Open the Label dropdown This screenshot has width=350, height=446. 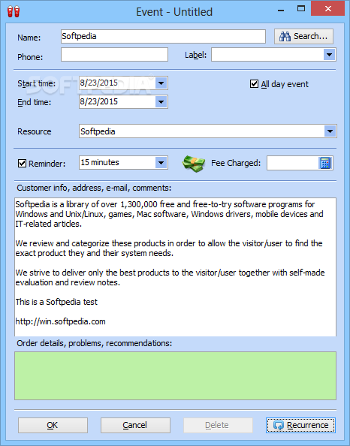point(329,55)
